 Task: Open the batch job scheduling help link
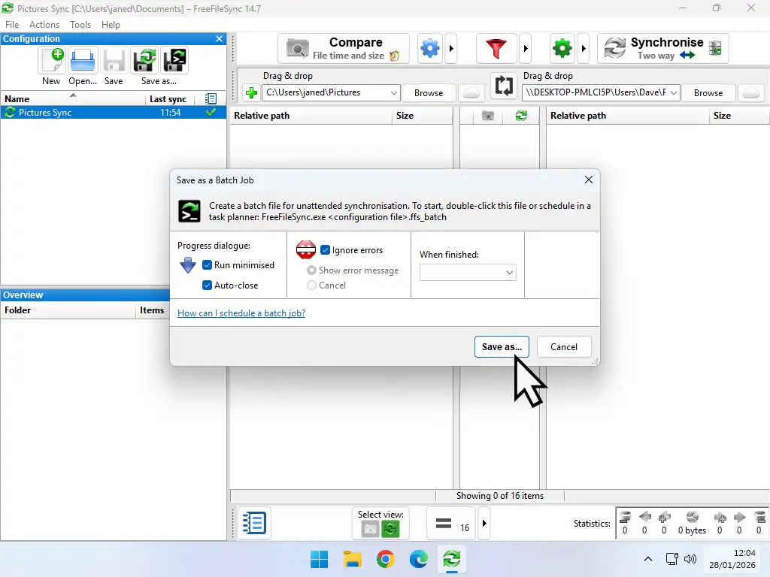(241, 313)
